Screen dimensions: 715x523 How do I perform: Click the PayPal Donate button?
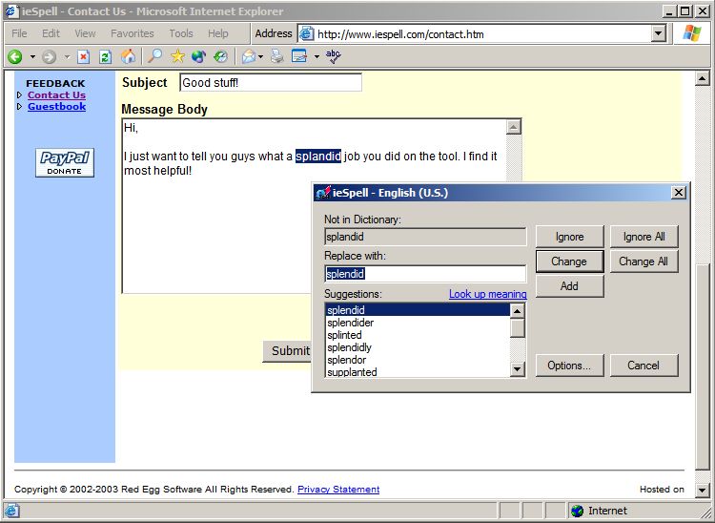point(65,162)
